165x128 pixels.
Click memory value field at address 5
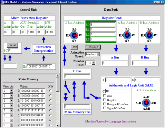point(32,115)
